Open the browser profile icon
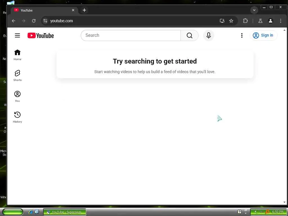The image size is (288, 216). 270,21
